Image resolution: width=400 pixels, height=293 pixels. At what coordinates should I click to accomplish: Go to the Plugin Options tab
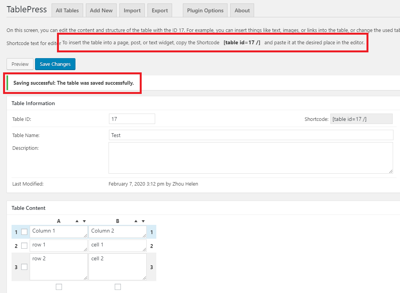coord(205,10)
